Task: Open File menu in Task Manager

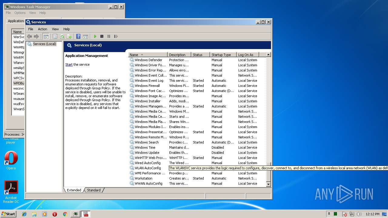Action: [8, 13]
